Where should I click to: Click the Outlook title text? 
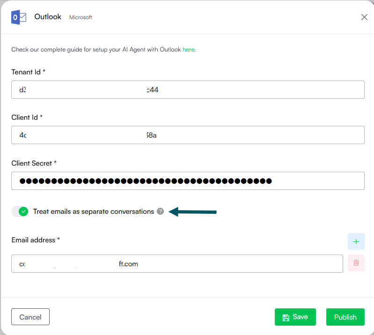48,17
